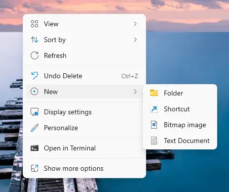Select the New menu entry
This screenshot has height=192, width=229.
point(84,92)
